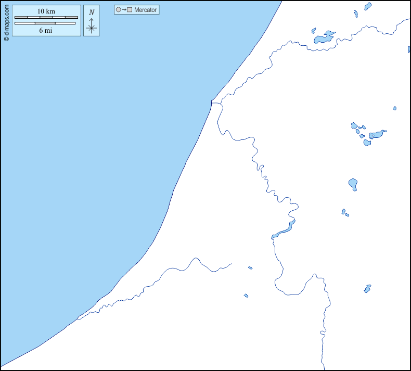
Task: Click the kilometre scale bar
Action: 46,18
